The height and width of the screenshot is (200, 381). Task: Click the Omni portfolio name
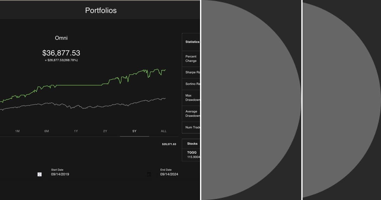(x=61, y=38)
